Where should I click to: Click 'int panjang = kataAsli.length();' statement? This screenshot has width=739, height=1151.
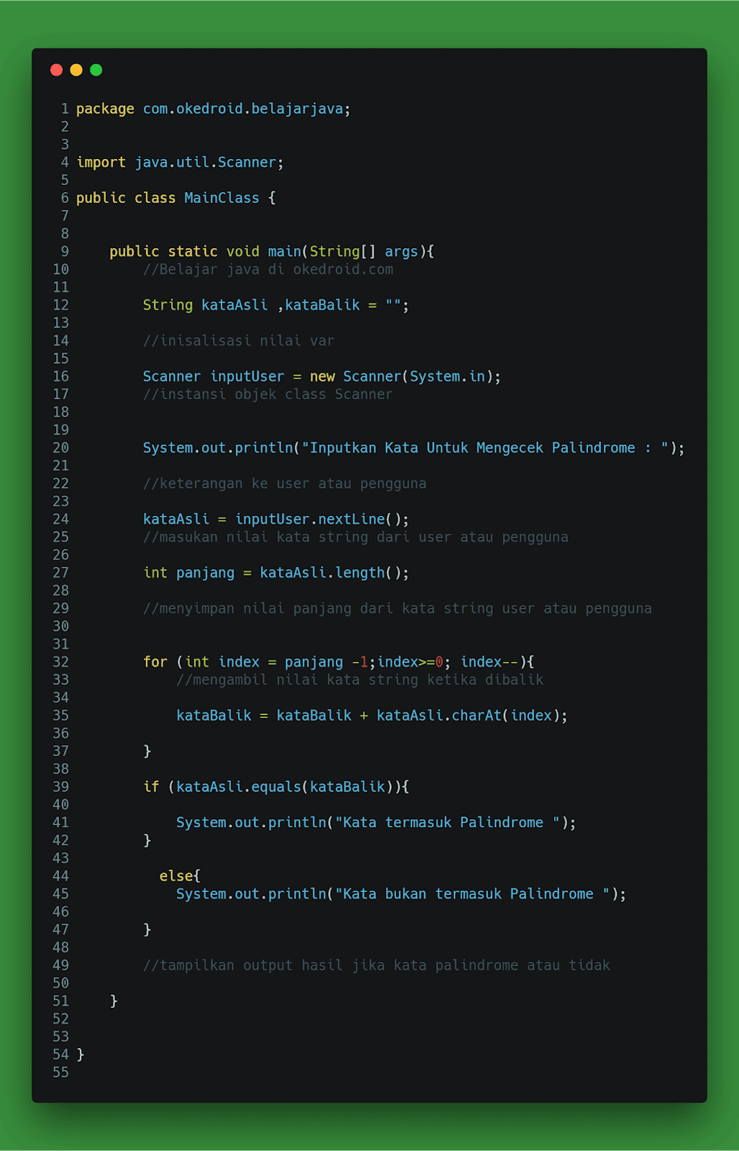[x=276, y=573]
